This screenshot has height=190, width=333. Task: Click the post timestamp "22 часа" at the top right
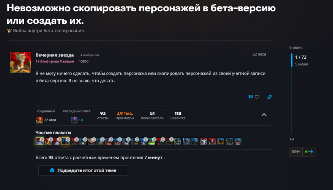(x=259, y=55)
